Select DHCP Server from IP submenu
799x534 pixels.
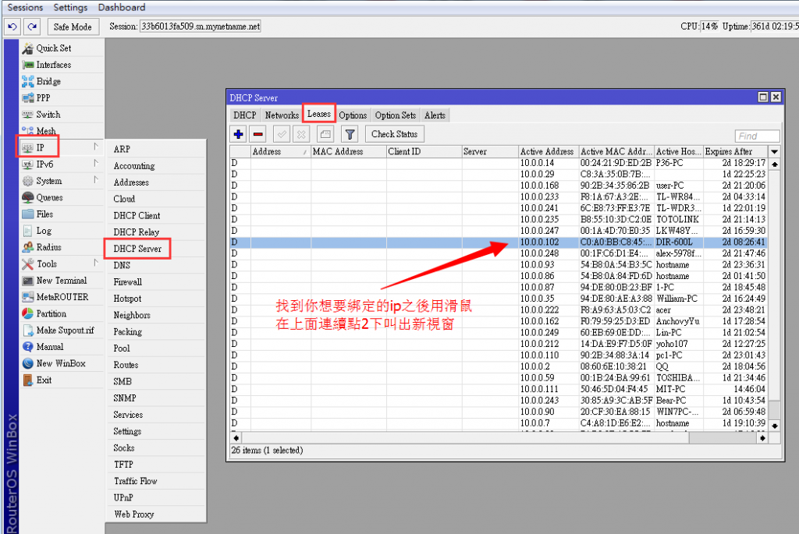tap(137, 249)
